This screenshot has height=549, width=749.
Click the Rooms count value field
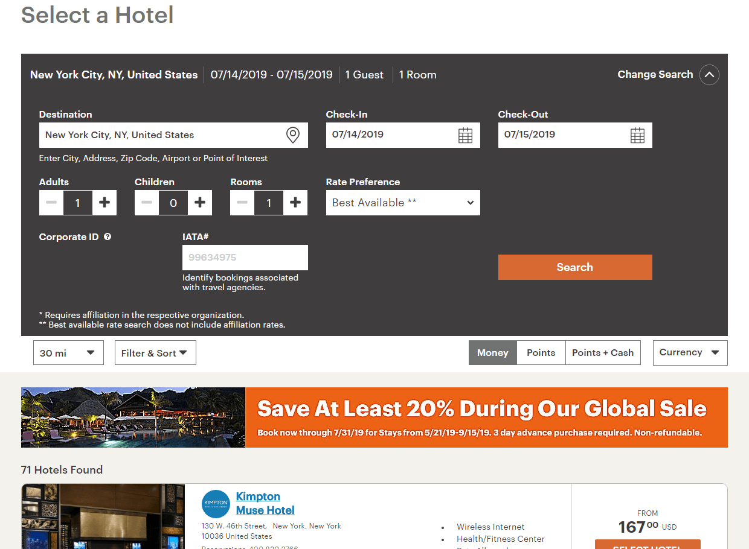[269, 203]
